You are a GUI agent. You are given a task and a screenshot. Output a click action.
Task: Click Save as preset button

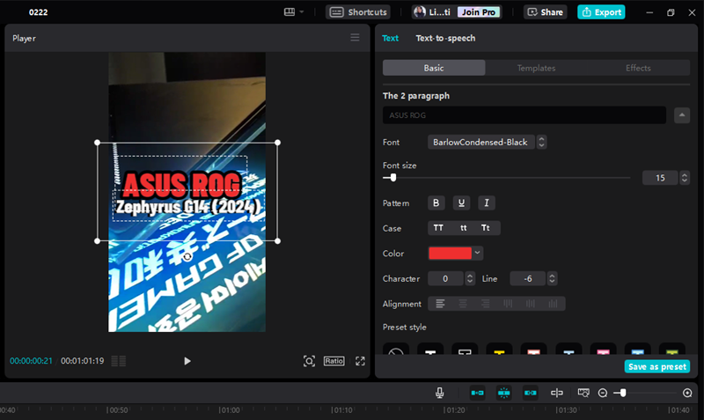[x=656, y=366]
